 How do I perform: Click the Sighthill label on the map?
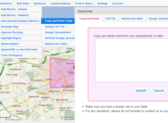[16, 106]
